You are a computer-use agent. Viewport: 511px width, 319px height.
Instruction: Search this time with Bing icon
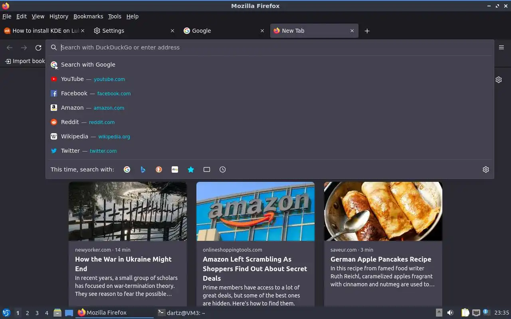(x=143, y=169)
